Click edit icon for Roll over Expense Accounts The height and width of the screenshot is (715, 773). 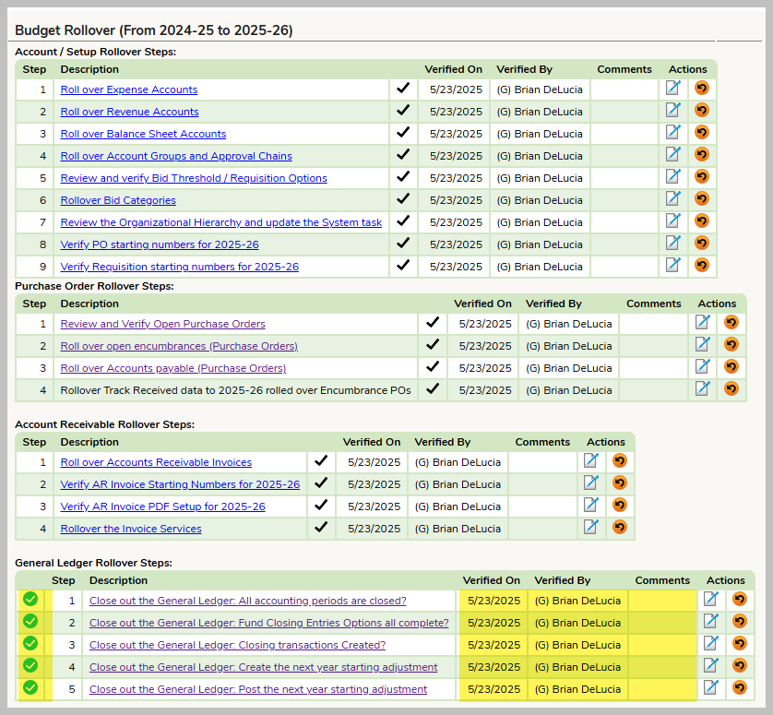673,89
